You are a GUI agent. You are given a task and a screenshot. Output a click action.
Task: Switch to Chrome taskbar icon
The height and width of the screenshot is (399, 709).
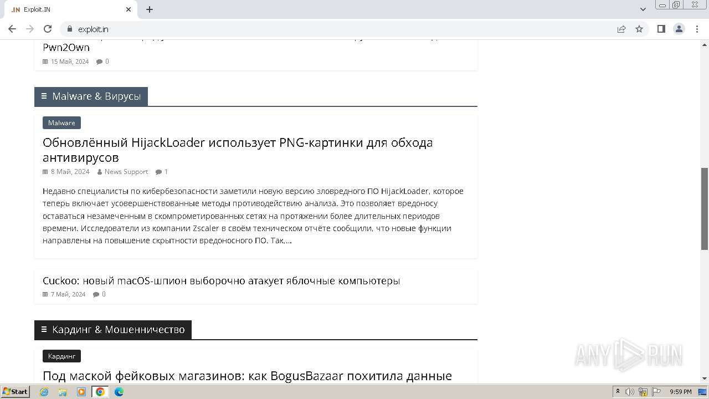[100, 392]
